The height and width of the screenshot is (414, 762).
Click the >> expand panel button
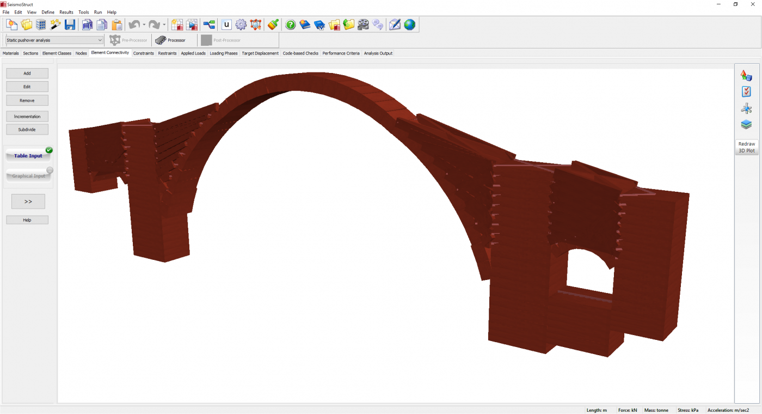click(28, 202)
